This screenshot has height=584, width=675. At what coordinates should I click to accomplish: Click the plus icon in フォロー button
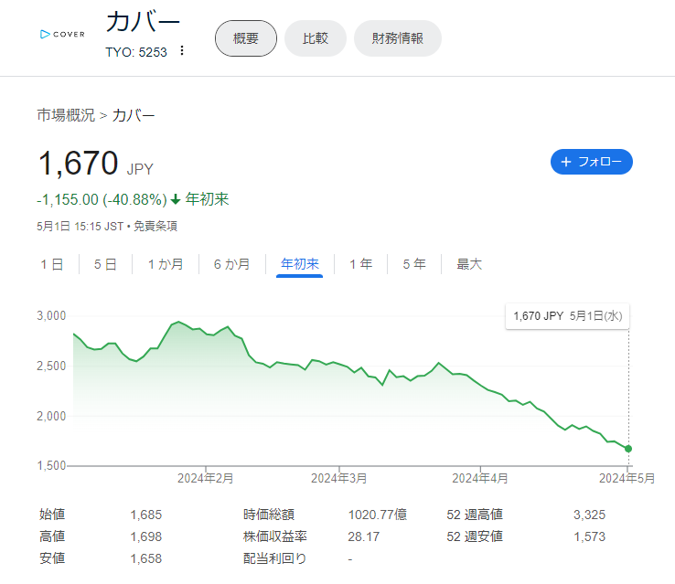click(566, 162)
